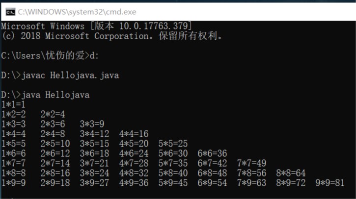The image size is (356, 199).
Task: Click the 5*9=45 output entry
Action: [173, 183]
